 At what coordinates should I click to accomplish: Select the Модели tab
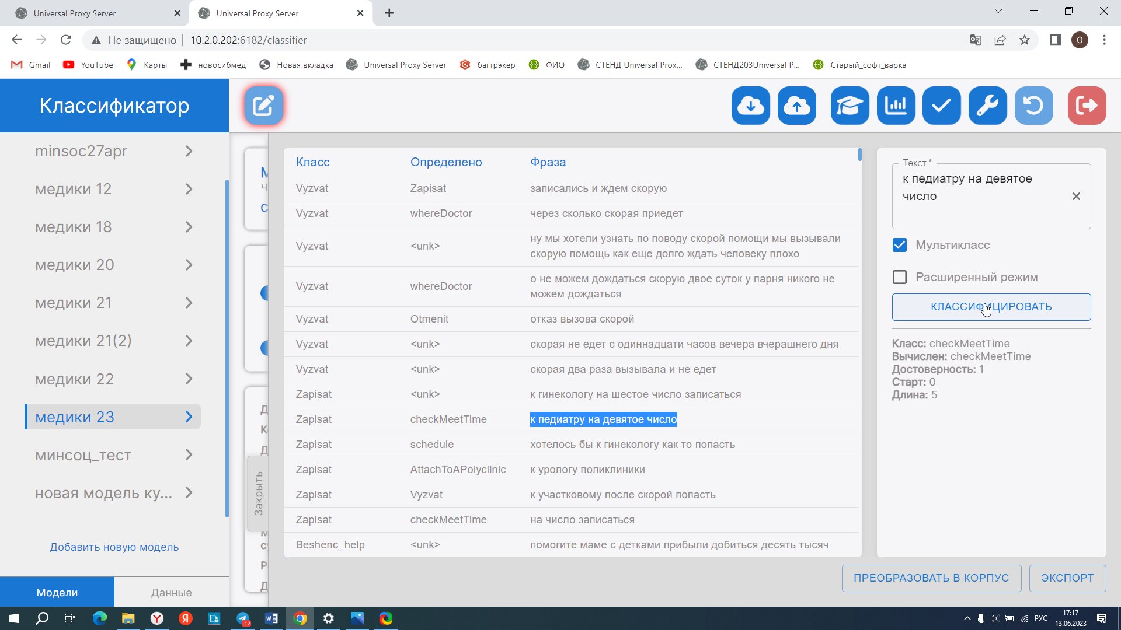point(57,592)
